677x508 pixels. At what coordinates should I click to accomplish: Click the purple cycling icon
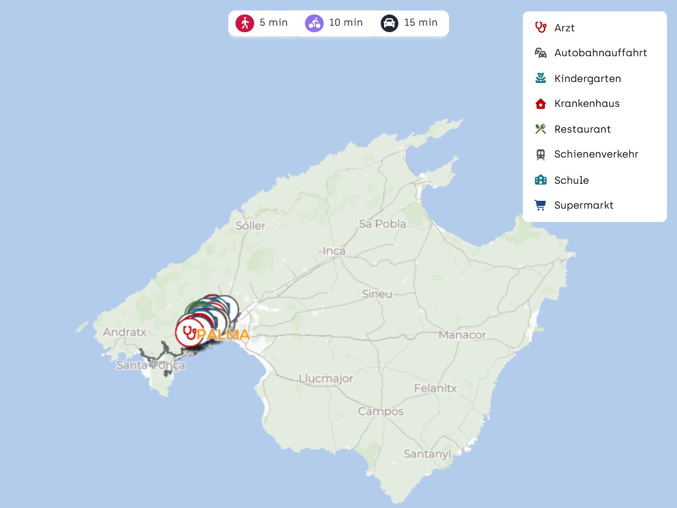[314, 23]
